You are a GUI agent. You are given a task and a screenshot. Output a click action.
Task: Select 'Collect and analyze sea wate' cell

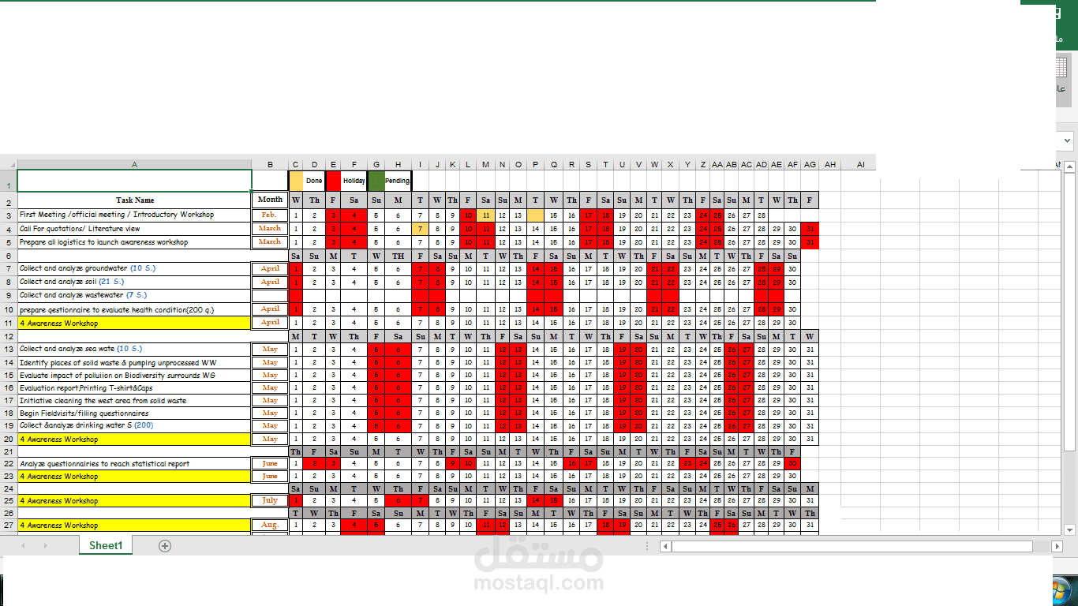pyautogui.click(x=134, y=349)
